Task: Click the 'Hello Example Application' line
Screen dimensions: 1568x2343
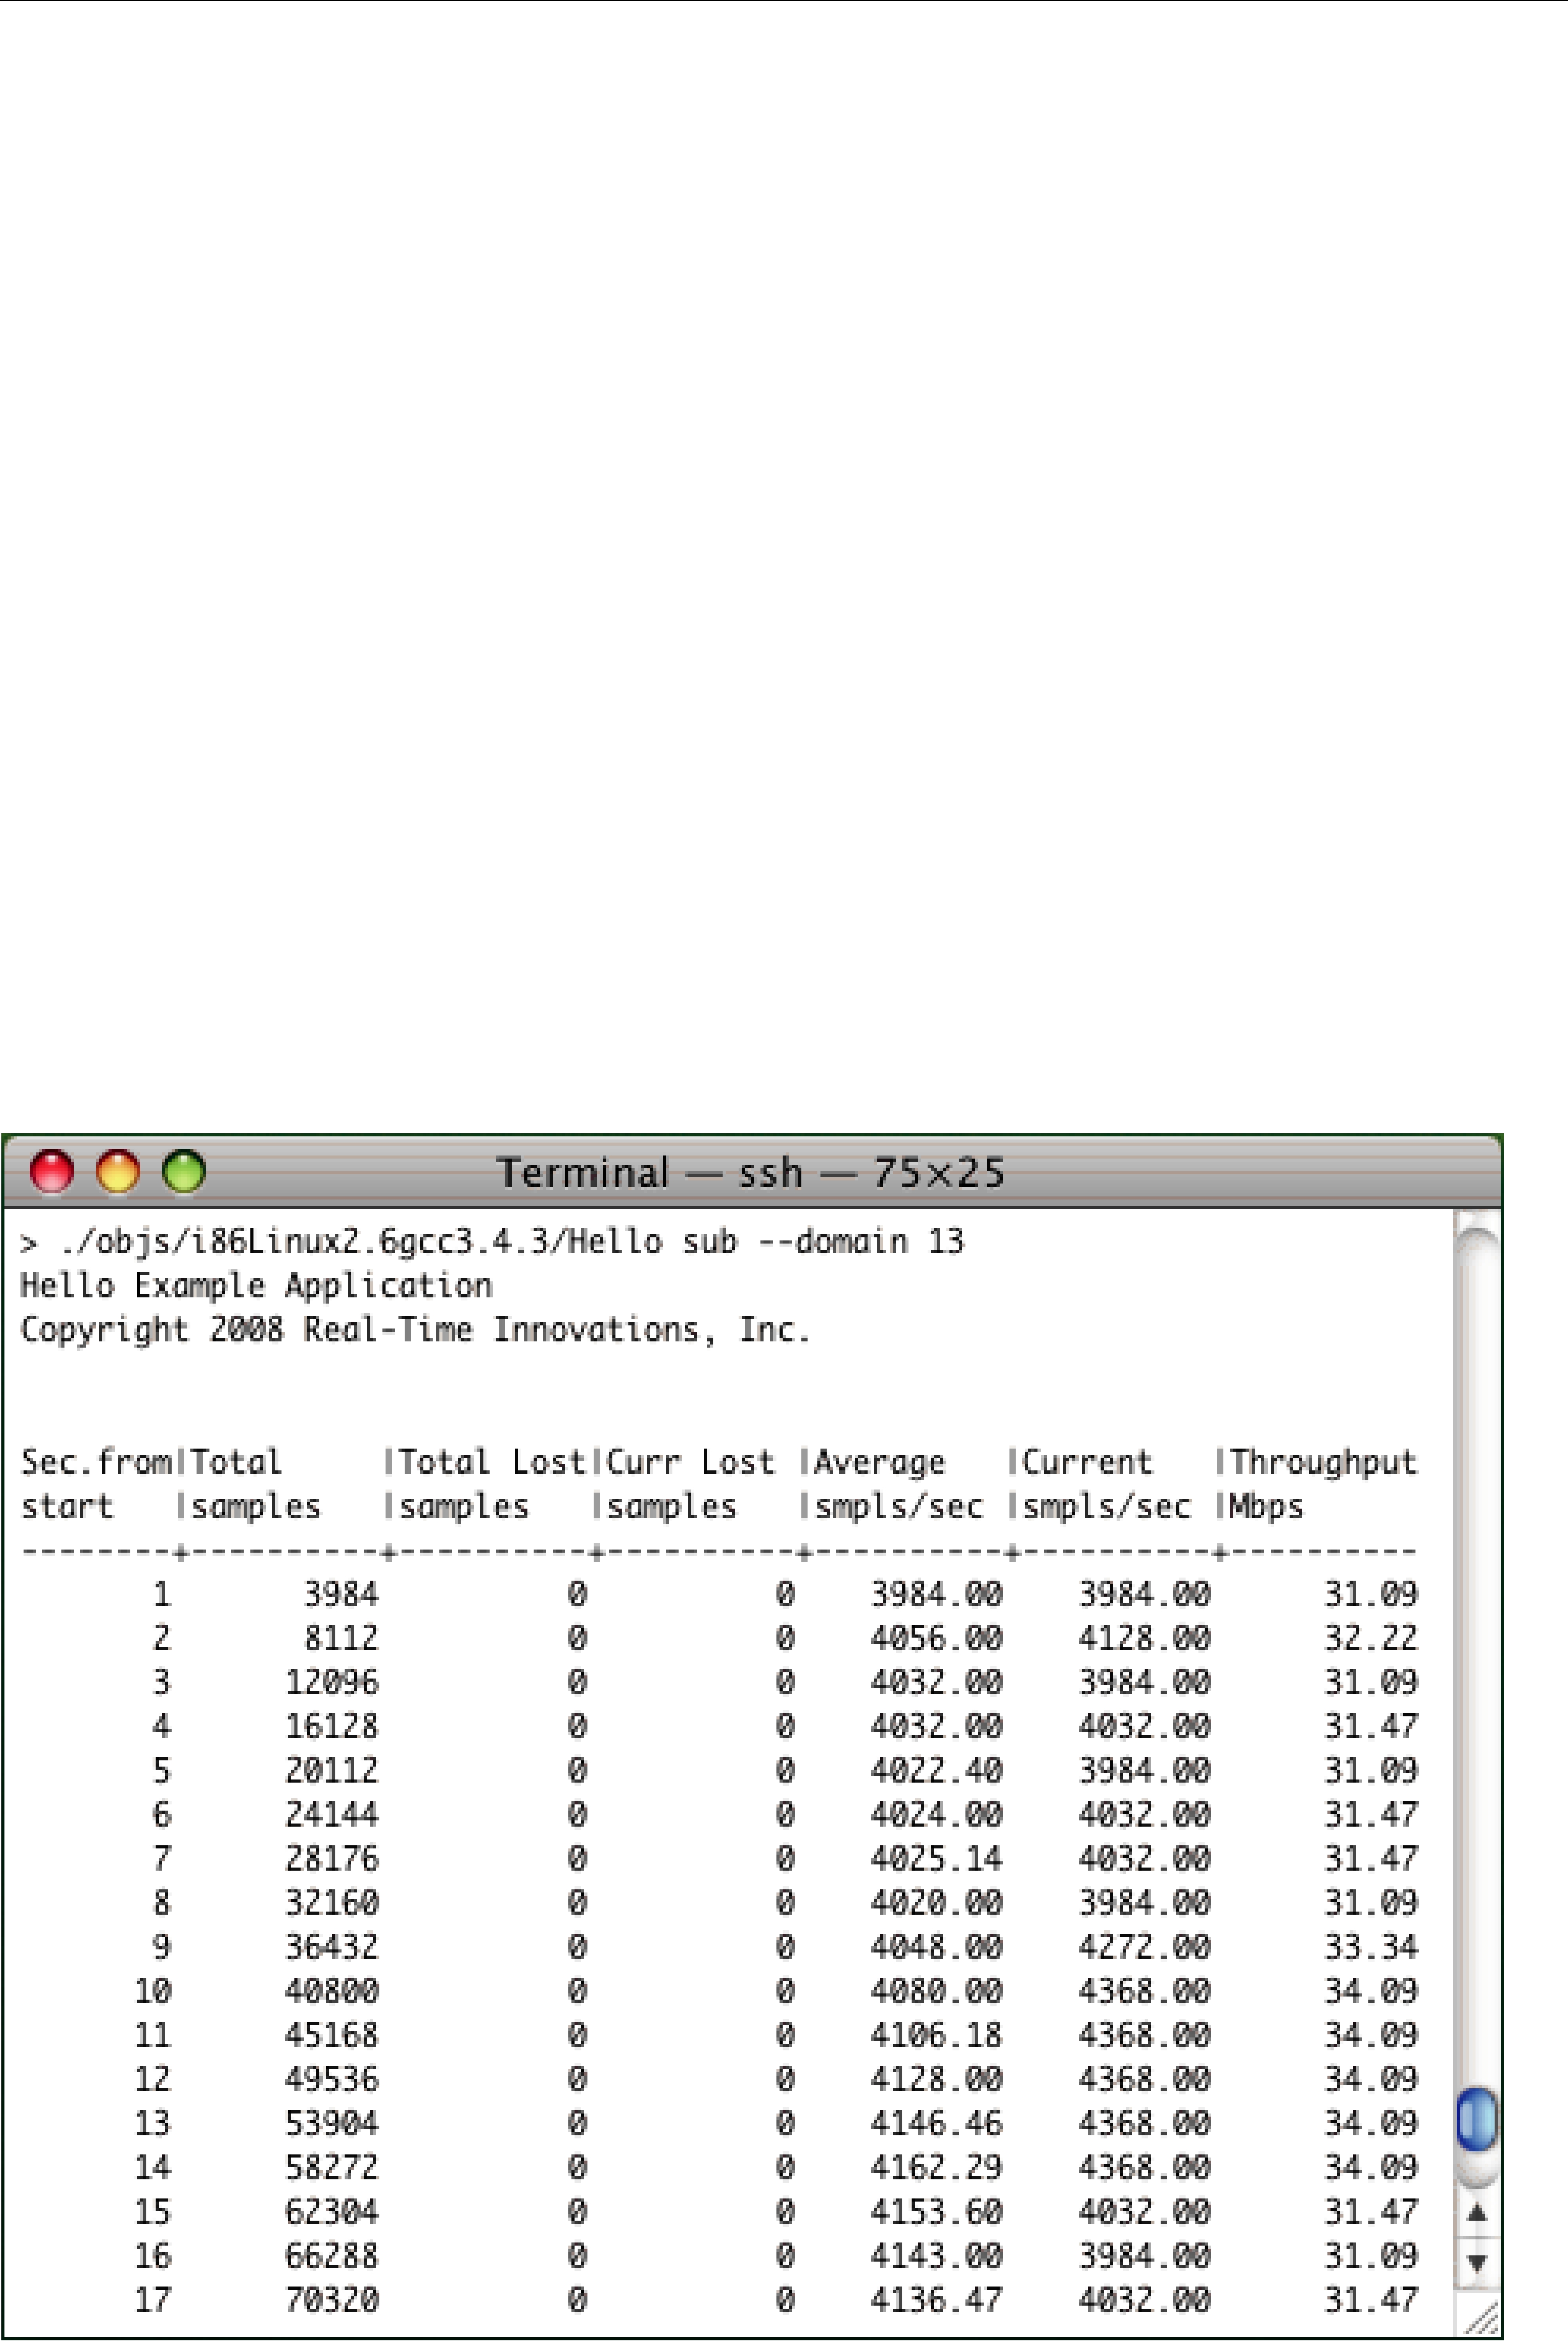Action: pyautogui.click(x=256, y=1286)
